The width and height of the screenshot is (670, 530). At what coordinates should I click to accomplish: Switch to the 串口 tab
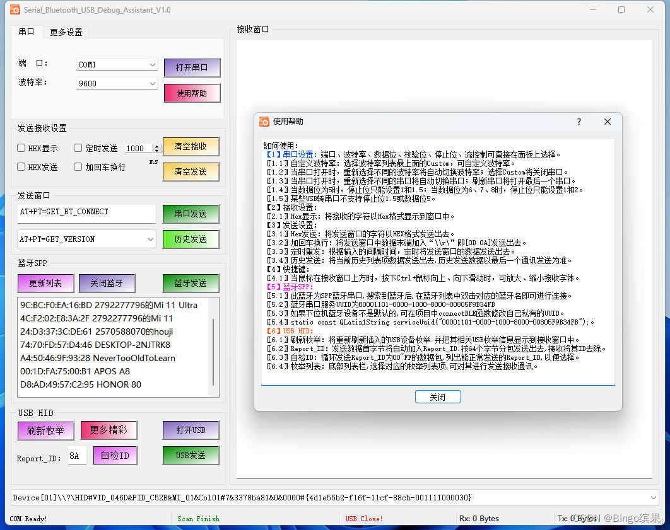(x=26, y=31)
